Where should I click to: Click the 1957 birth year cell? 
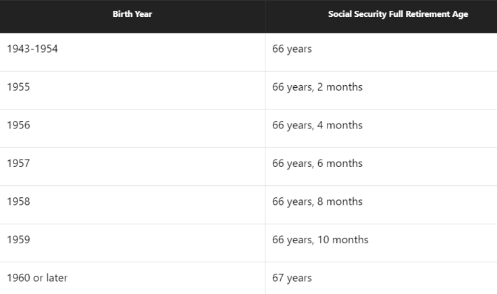tap(132, 166)
